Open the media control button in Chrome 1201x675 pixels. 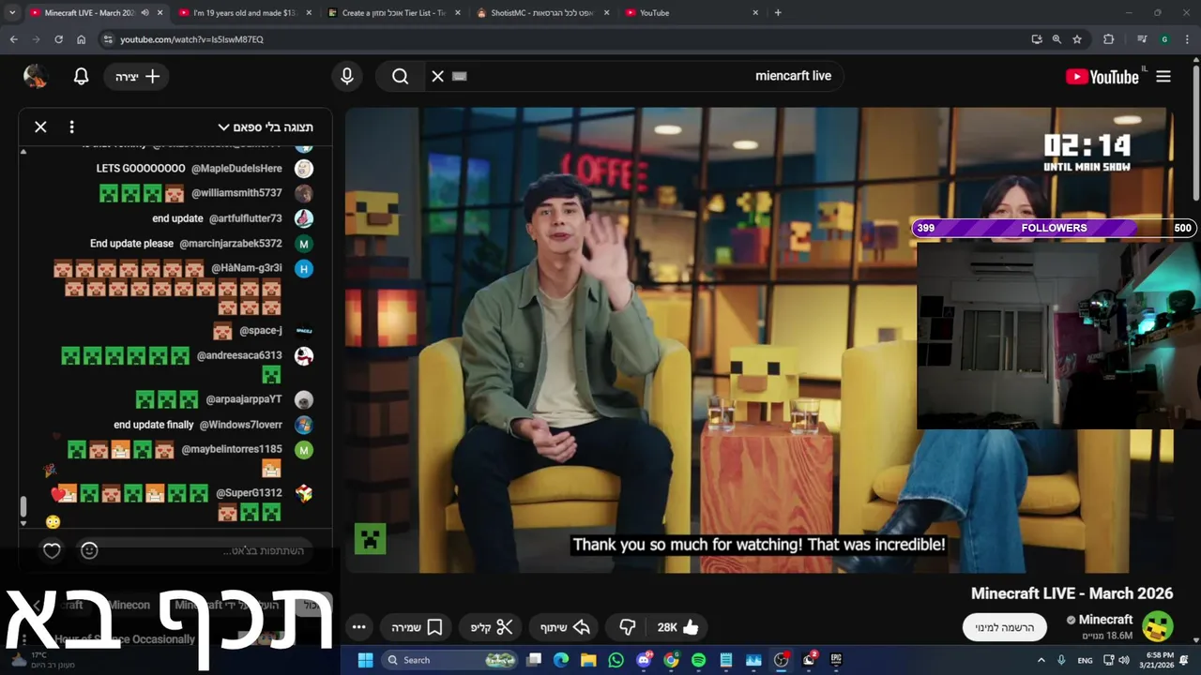pyautogui.click(x=1142, y=39)
